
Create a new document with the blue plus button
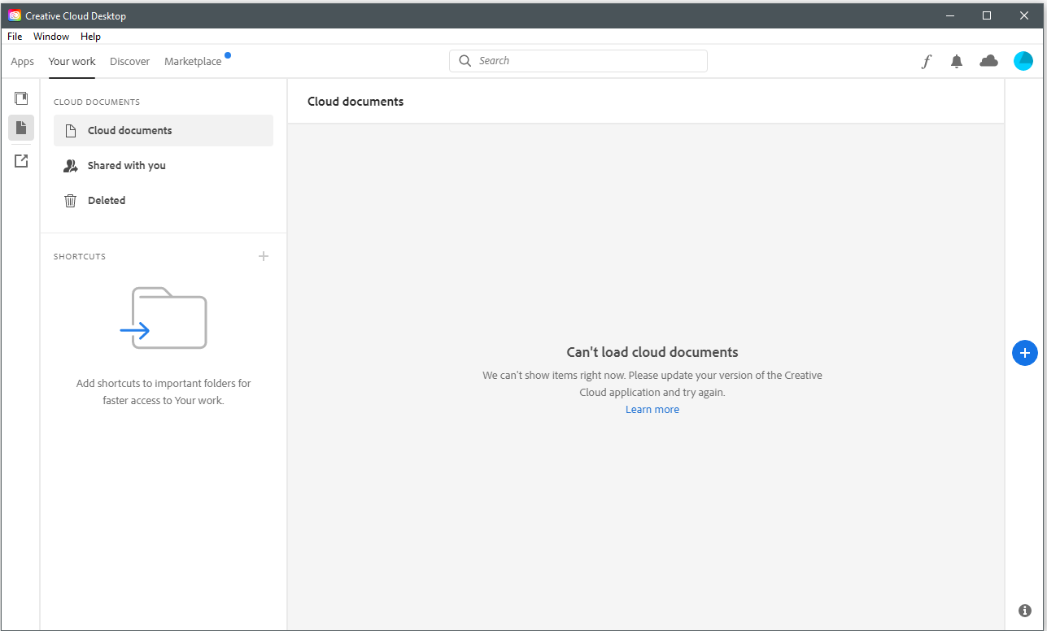click(1024, 352)
